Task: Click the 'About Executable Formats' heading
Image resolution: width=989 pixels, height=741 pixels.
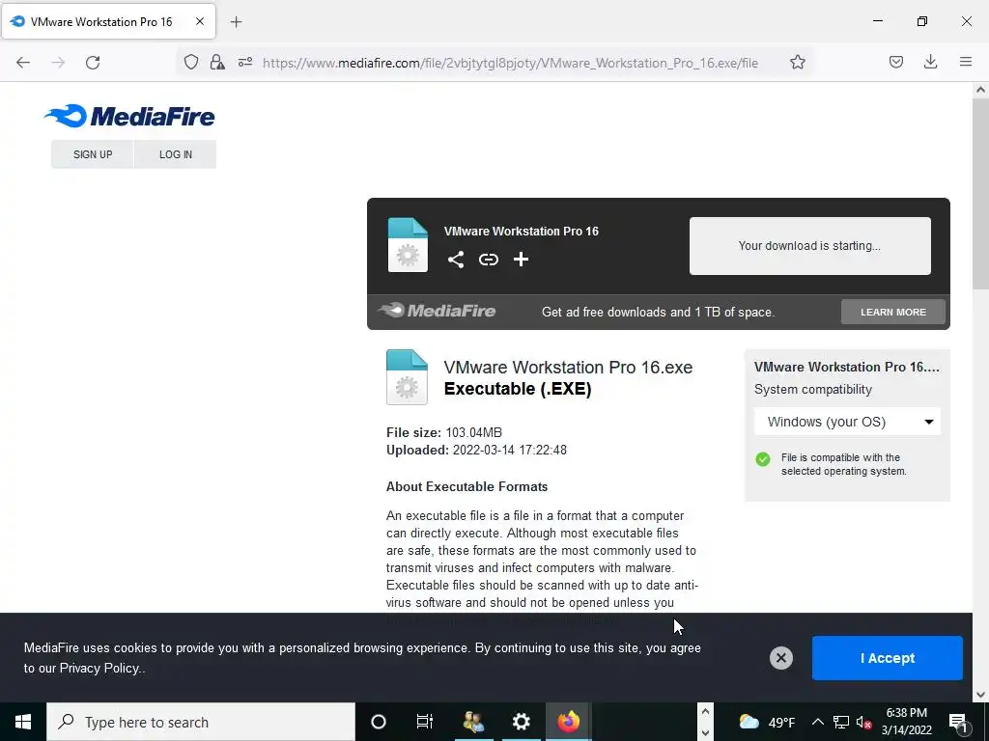Action: [466, 486]
